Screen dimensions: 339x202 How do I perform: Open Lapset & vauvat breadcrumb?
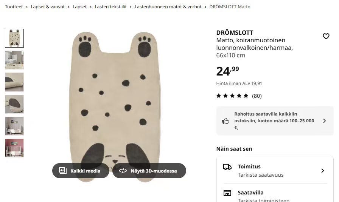(48, 7)
